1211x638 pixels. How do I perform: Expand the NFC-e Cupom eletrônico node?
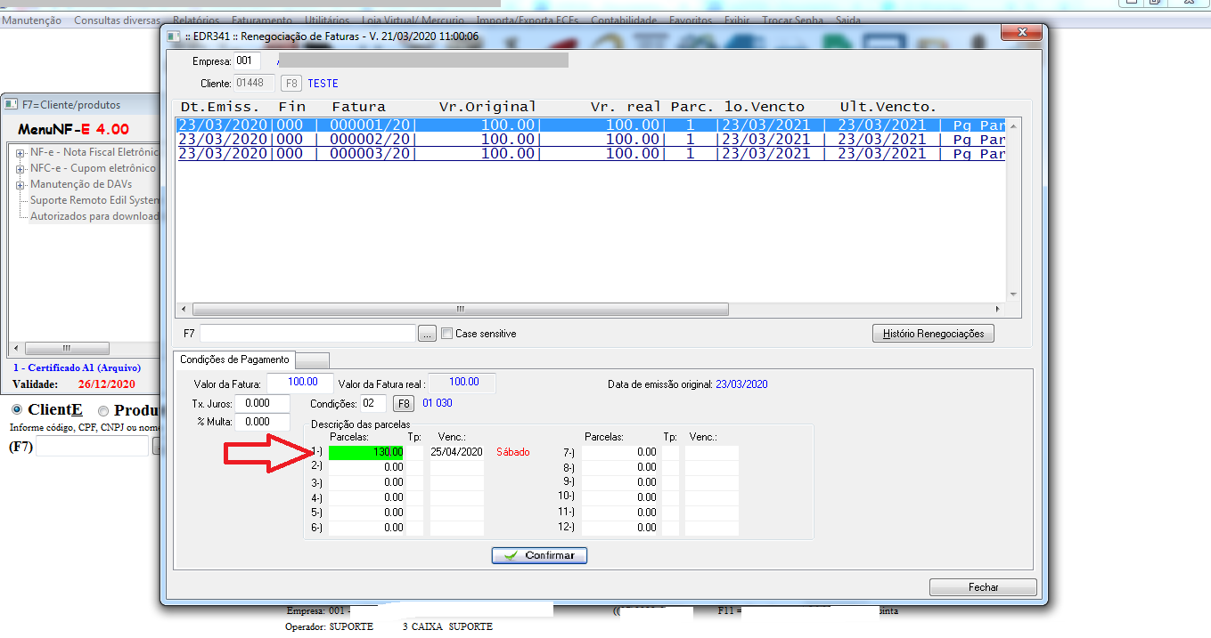20,168
